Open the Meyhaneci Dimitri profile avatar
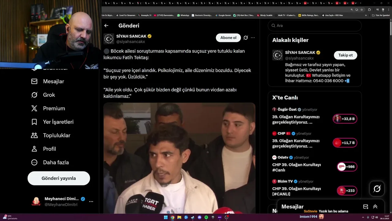Screen dimensions: 392x221 (x=36, y=202)
